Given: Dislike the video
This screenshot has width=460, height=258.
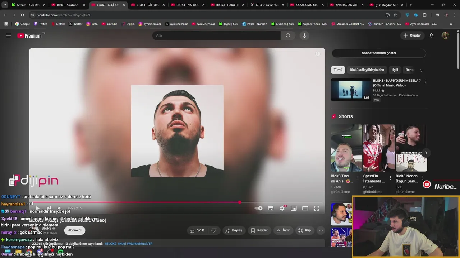Looking at the screenshot, I should (x=213, y=230).
